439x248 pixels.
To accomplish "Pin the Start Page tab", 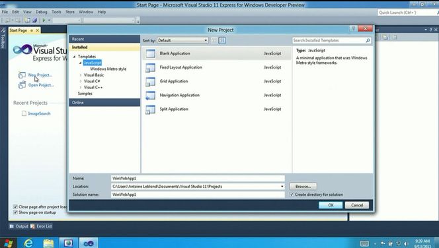I will (x=31, y=30).
